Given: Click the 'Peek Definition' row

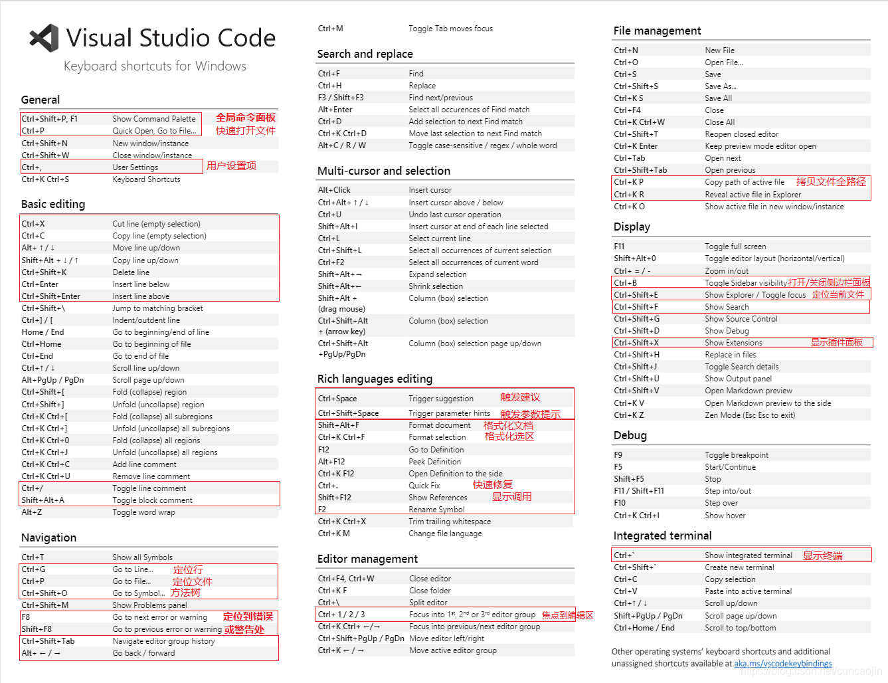Looking at the screenshot, I should [446, 462].
